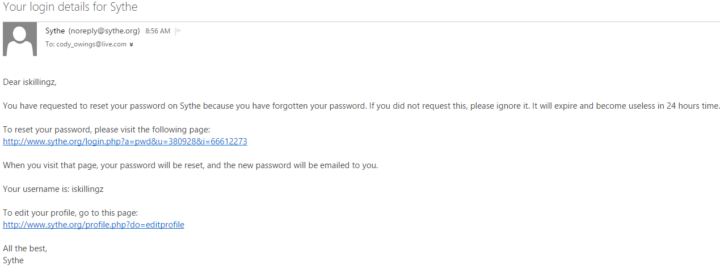720x274 pixels.
Task: Flag this message using the flag icon
Action: coord(178,31)
